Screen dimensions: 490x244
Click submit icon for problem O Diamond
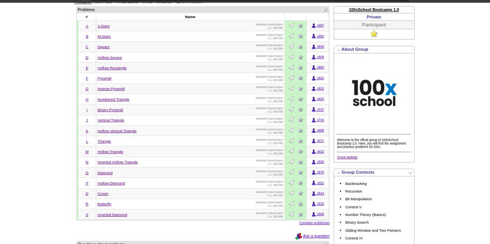tap(291, 172)
